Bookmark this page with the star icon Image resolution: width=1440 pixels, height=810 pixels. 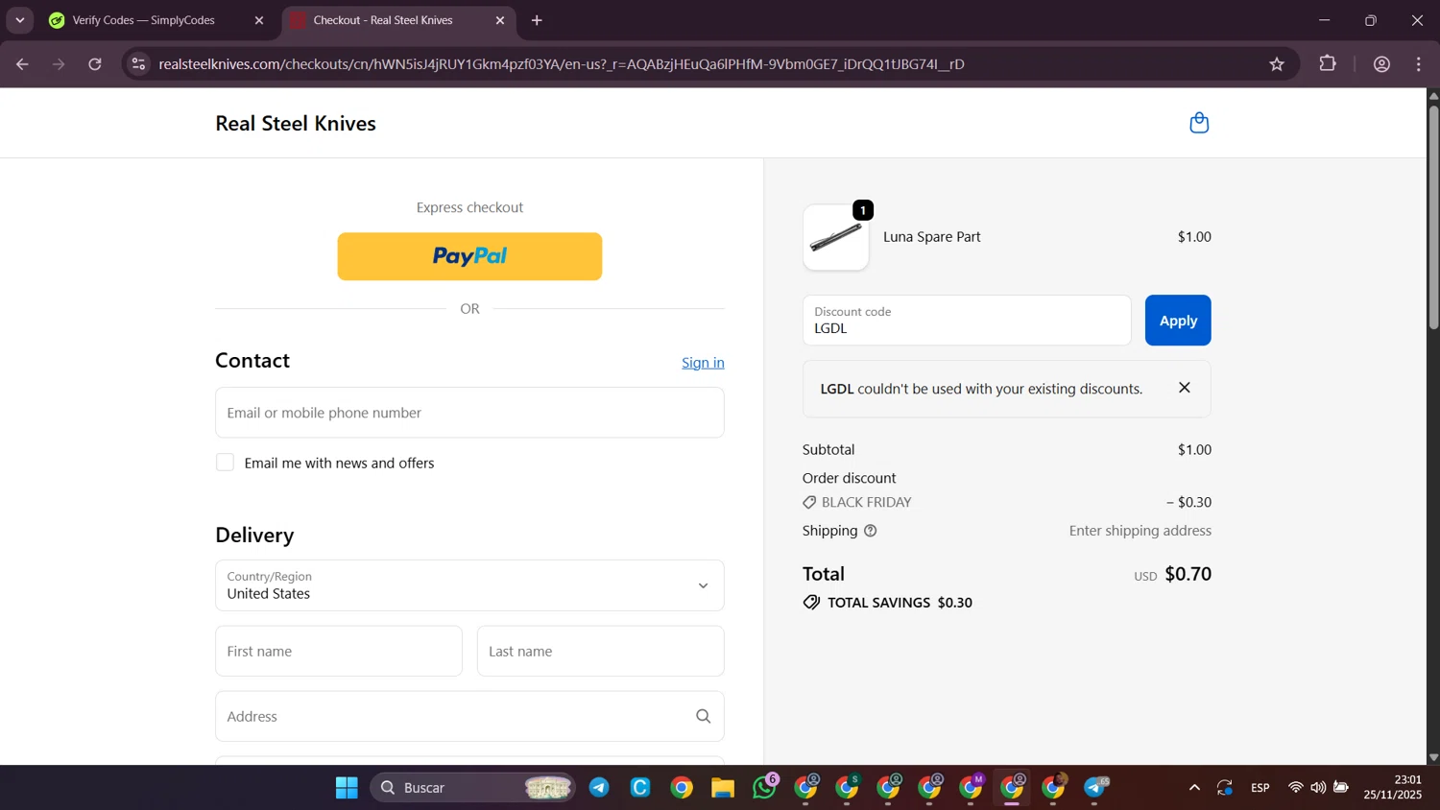1277,64
